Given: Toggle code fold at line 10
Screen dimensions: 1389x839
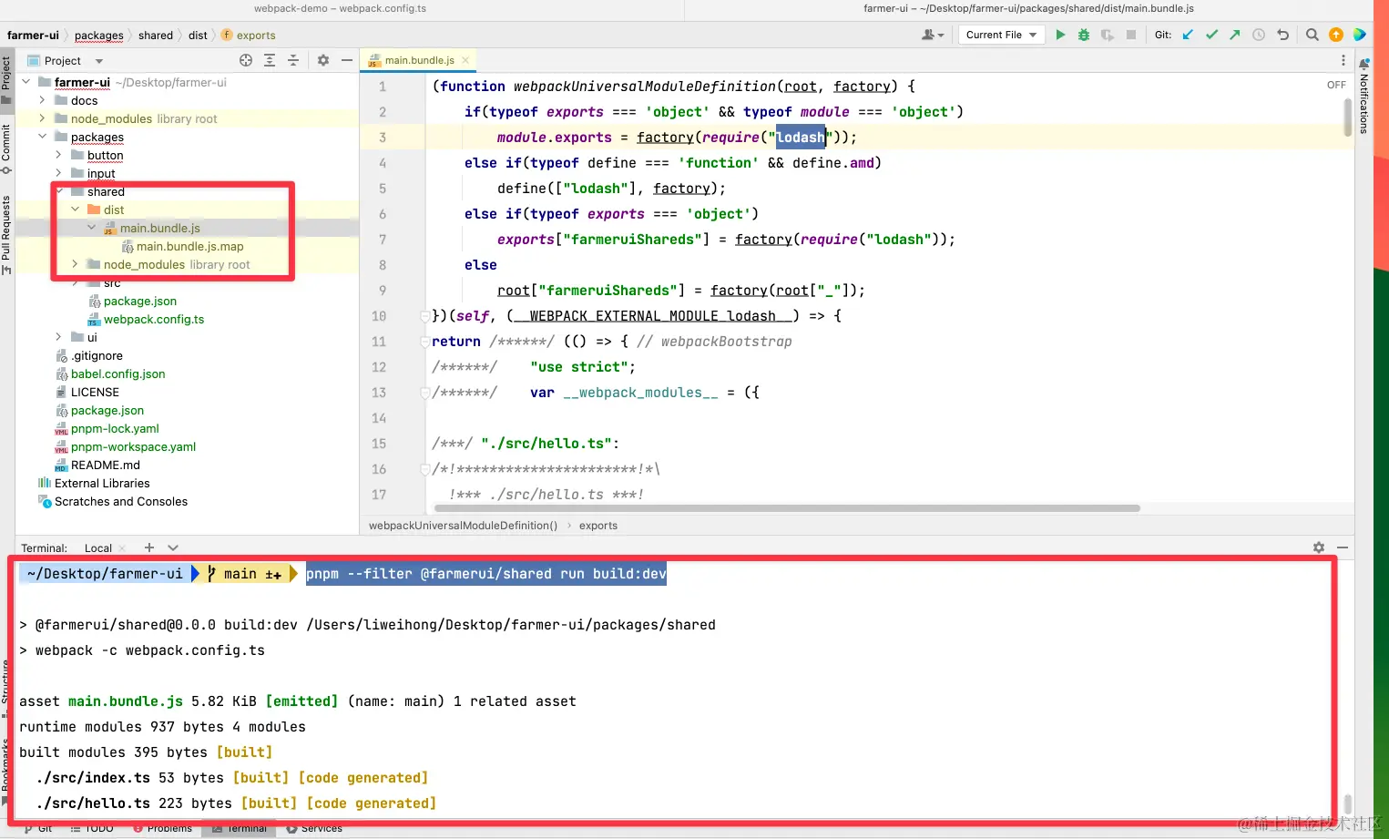Looking at the screenshot, I should pos(425,316).
